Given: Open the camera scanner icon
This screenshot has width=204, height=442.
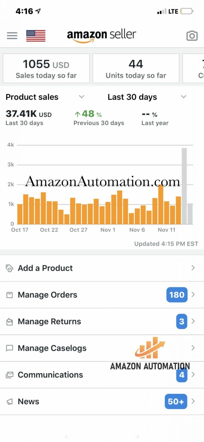Looking at the screenshot, I should (x=192, y=36).
